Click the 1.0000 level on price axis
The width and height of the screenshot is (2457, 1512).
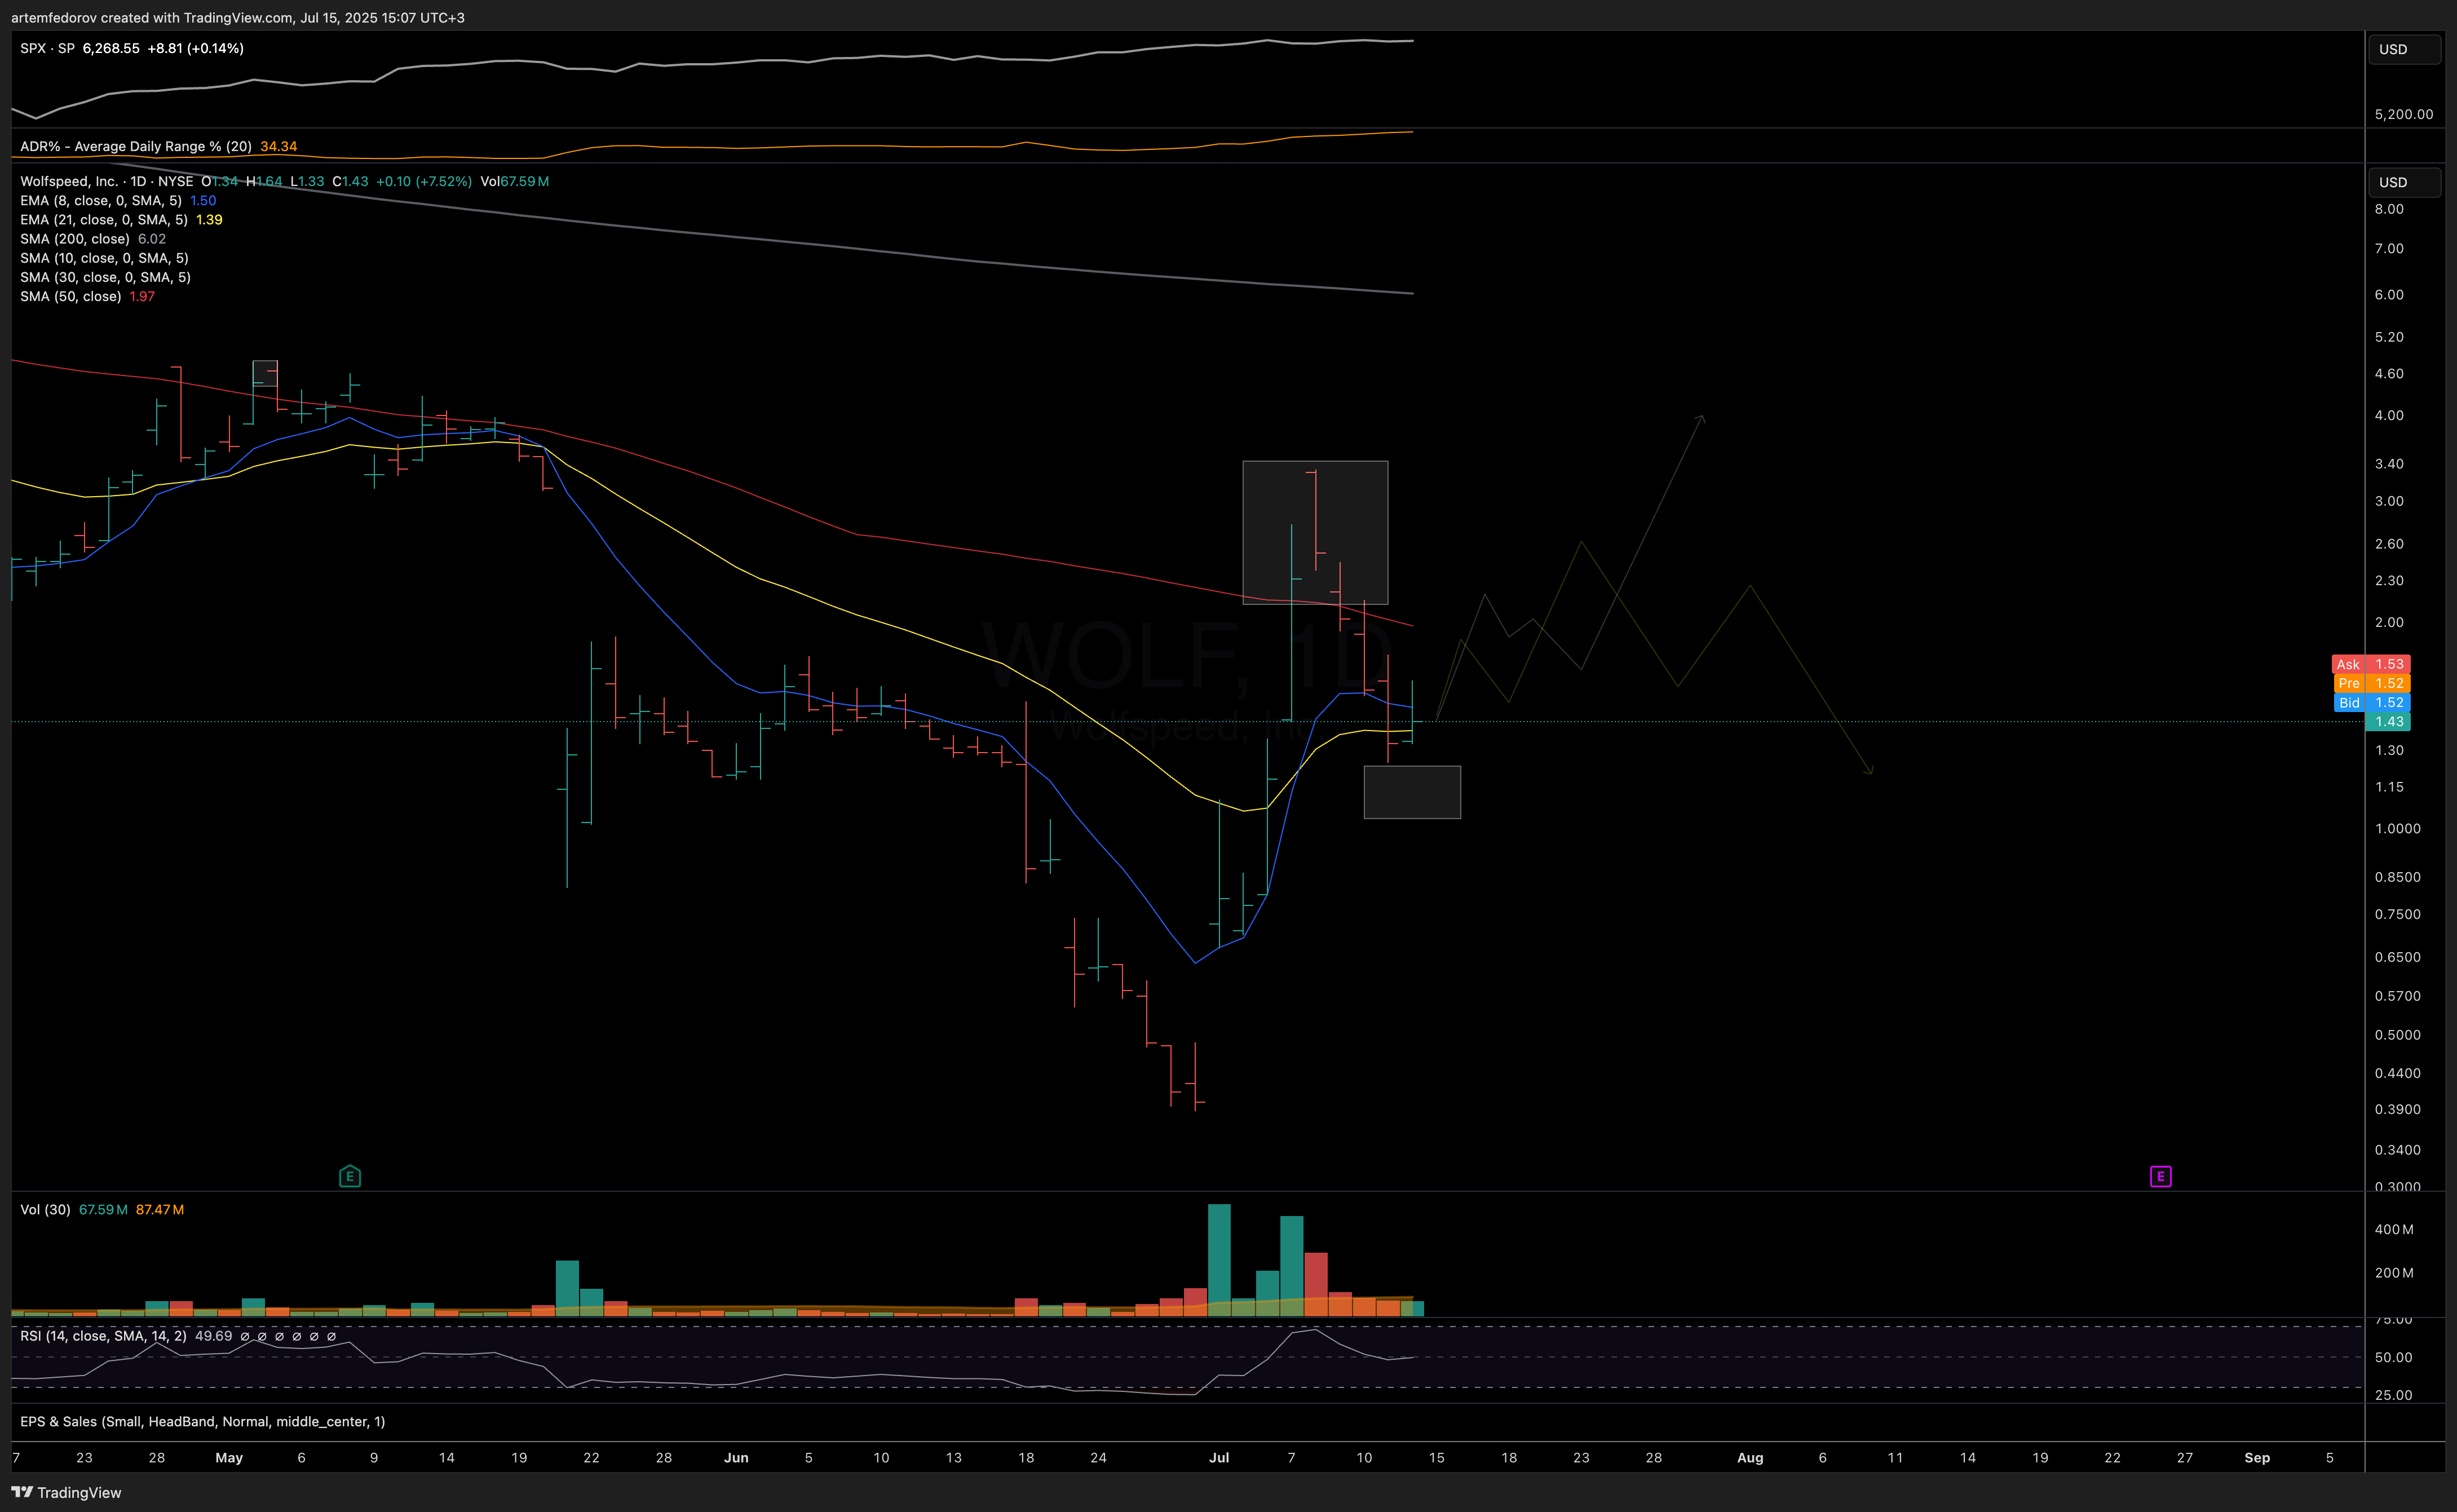click(x=2397, y=828)
